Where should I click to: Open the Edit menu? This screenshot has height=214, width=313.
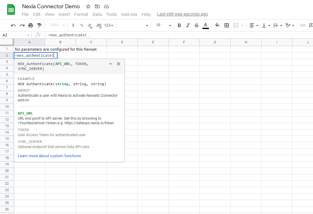click(x=37, y=14)
